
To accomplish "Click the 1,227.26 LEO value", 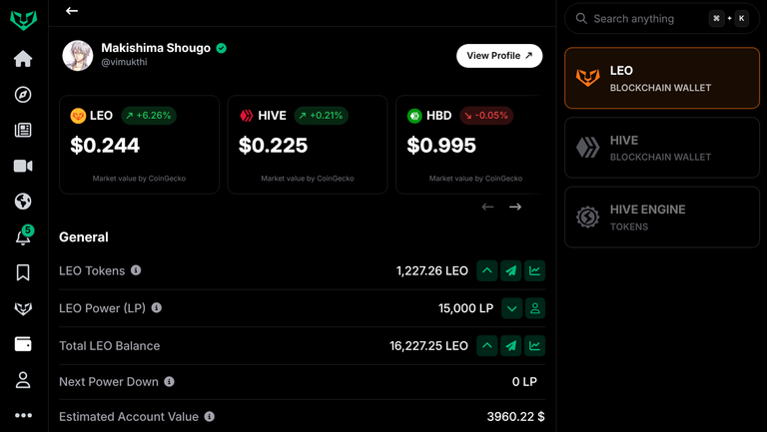I will tap(431, 270).
